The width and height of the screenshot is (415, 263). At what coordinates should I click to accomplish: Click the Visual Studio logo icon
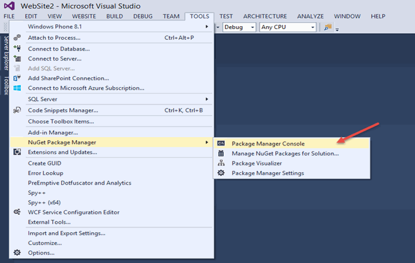pyautogui.click(x=9, y=5)
